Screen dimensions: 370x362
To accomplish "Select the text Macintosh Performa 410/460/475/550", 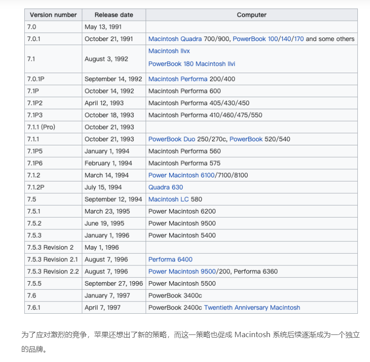I will (205, 115).
